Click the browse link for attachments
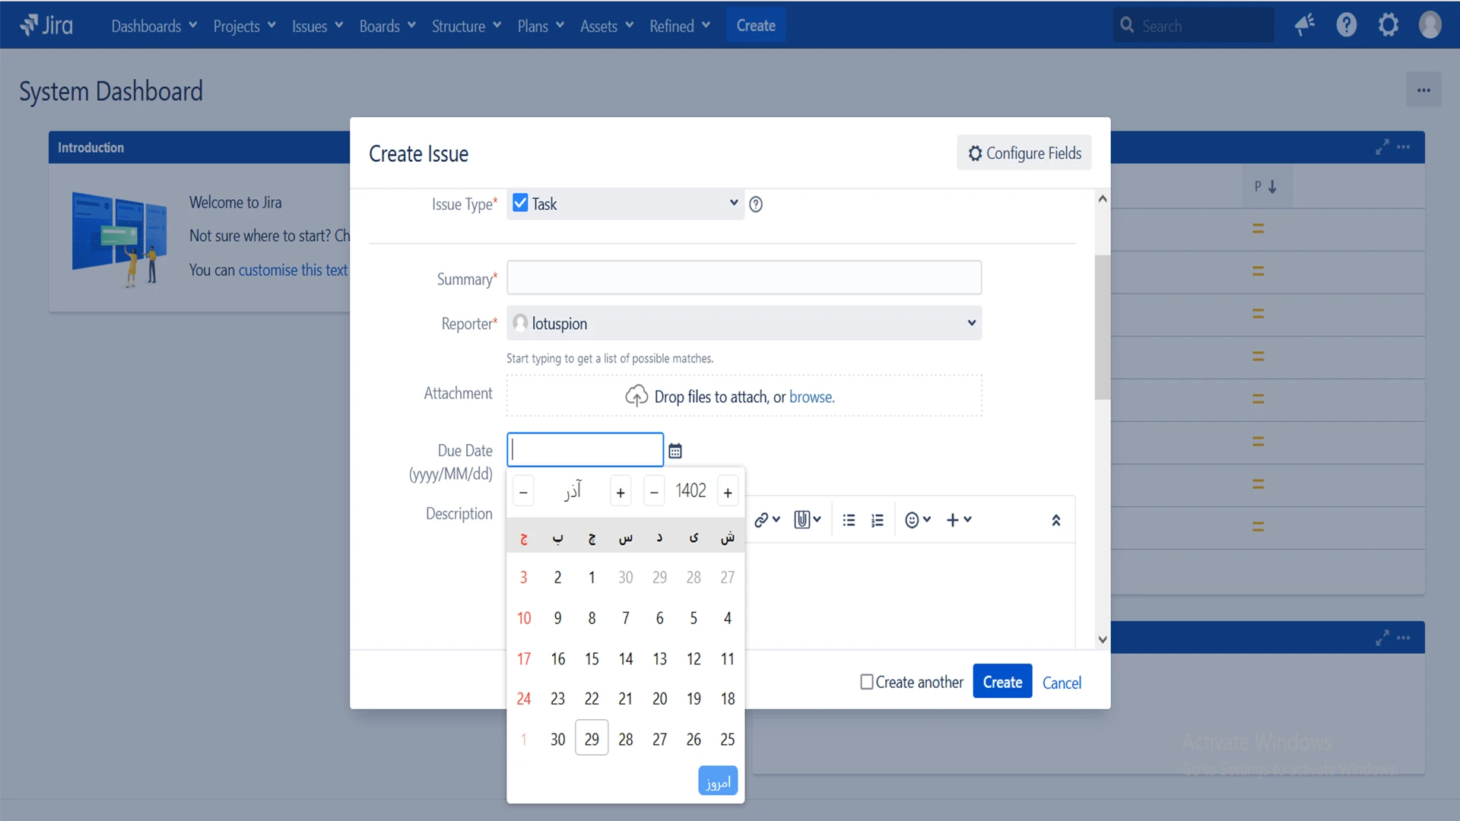 tap(811, 397)
